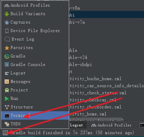Click the Device File Explorer phone icon
144x137 pixels.
point(7,31)
